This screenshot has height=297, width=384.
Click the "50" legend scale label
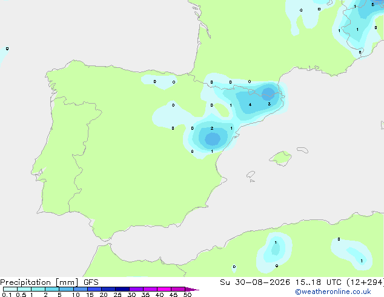[x=187, y=295]
